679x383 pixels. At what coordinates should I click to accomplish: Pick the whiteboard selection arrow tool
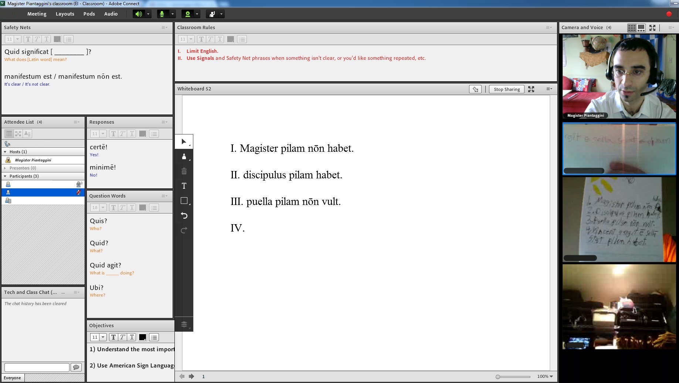(184, 141)
